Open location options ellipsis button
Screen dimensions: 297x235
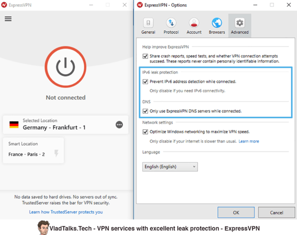tap(119, 125)
